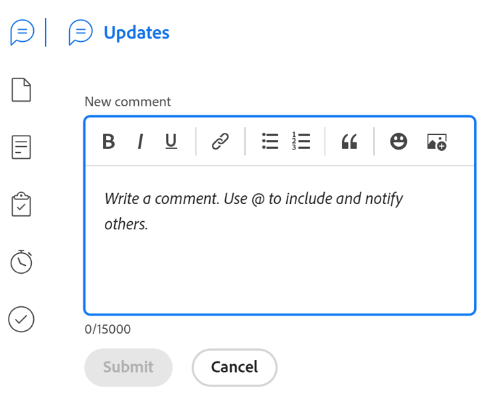Focus the Write a comment text area
The width and height of the screenshot is (498, 400).
pyautogui.click(x=280, y=240)
